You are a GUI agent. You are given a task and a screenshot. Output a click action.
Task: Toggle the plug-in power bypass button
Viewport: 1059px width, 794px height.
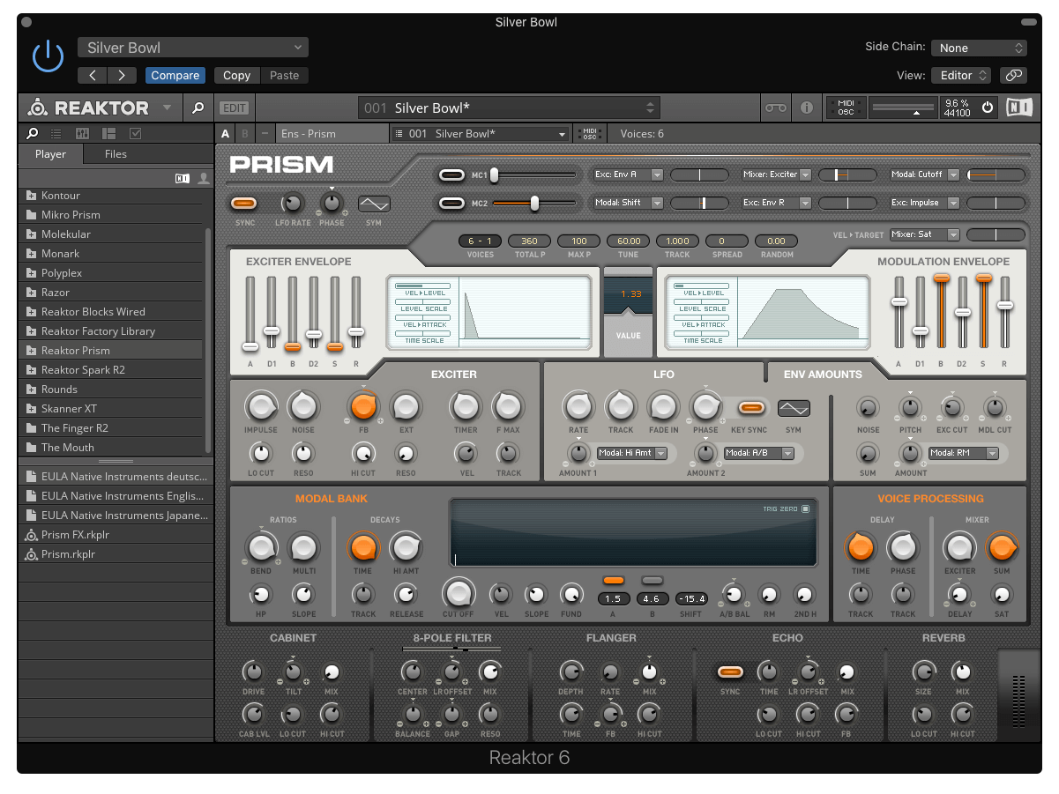(x=48, y=56)
